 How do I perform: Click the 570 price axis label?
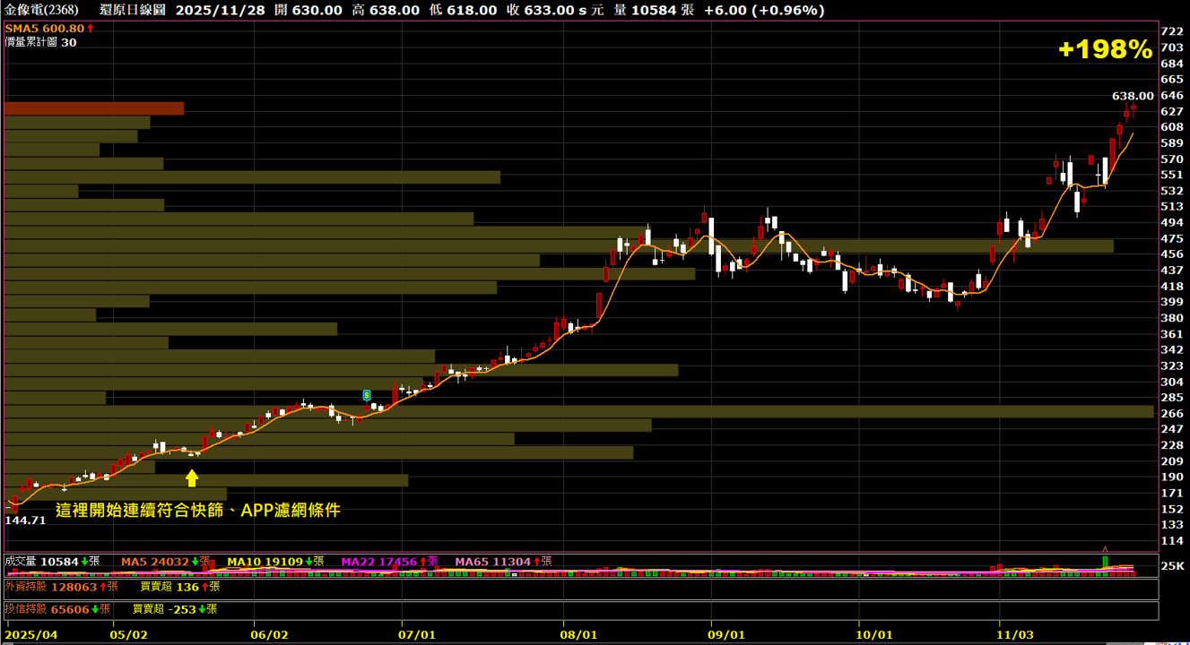(1171, 159)
